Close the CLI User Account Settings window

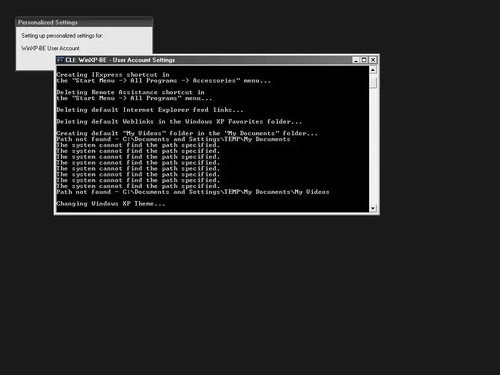coord(373,60)
